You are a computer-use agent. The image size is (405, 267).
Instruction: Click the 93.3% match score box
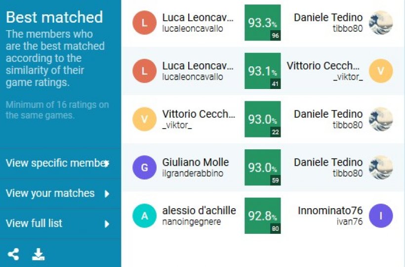click(263, 23)
